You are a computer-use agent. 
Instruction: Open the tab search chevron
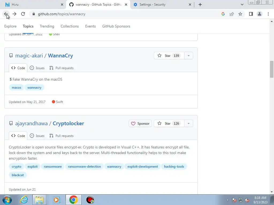[x=242, y=5]
